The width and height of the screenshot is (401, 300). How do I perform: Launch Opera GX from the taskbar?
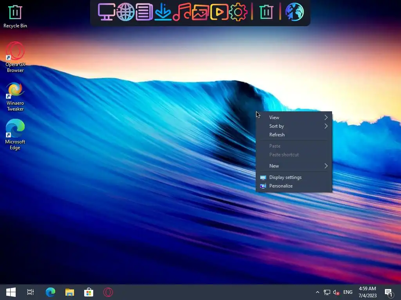click(x=108, y=292)
